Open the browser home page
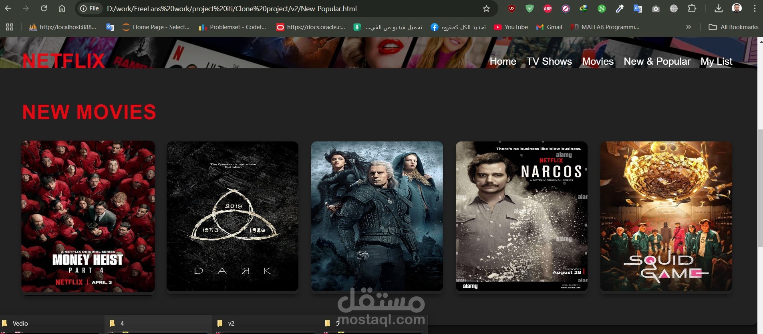 point(62,8)
